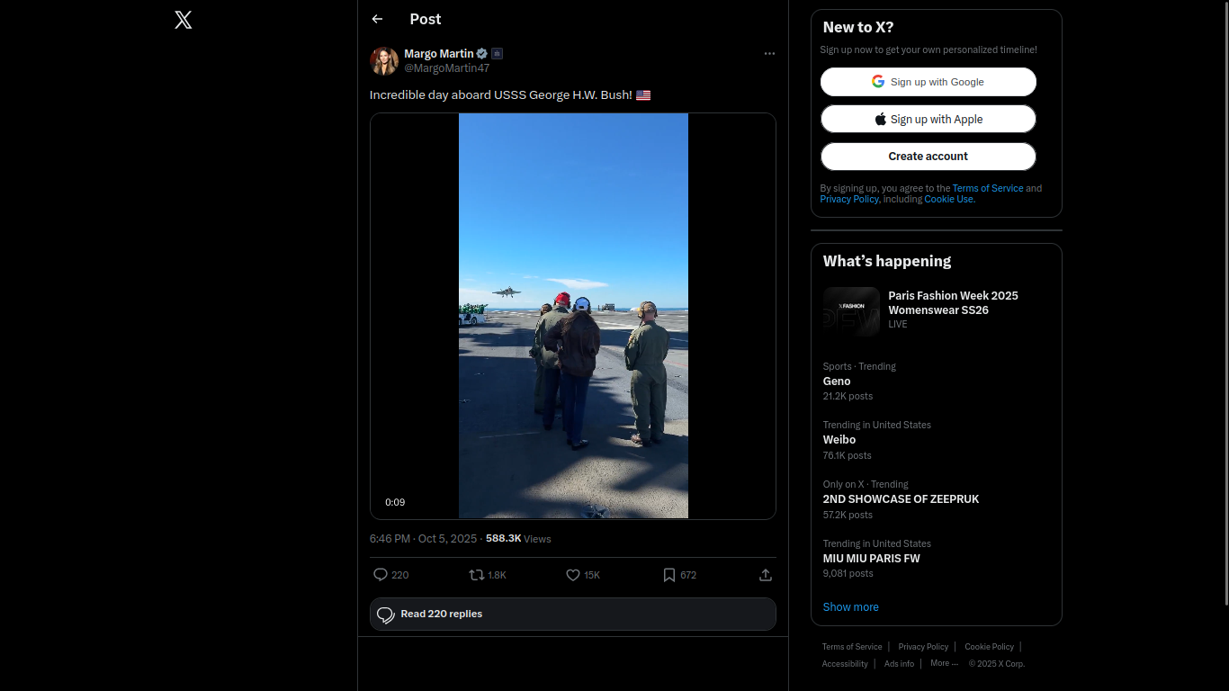Sign up with Google
Viewport: 1229px width, 691px height.
[928, 82]
